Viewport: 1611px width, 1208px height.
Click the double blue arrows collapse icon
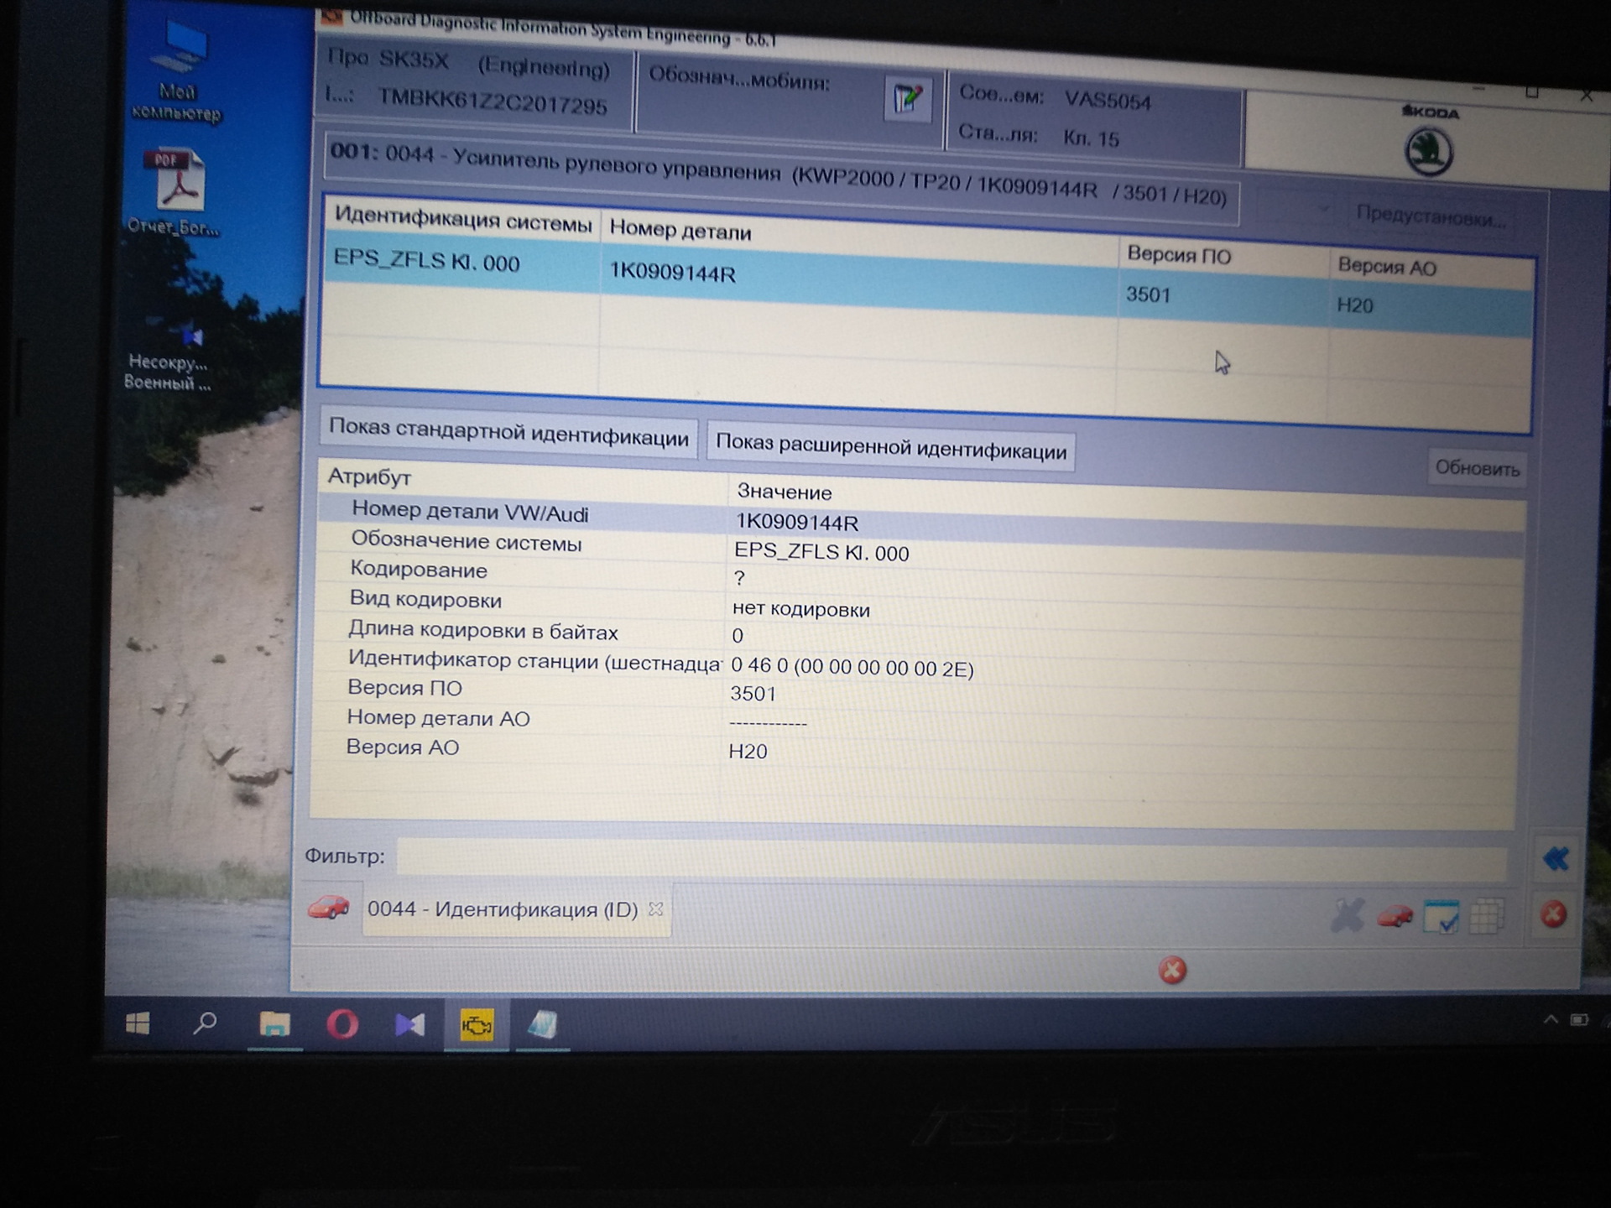click(1556, 858)
